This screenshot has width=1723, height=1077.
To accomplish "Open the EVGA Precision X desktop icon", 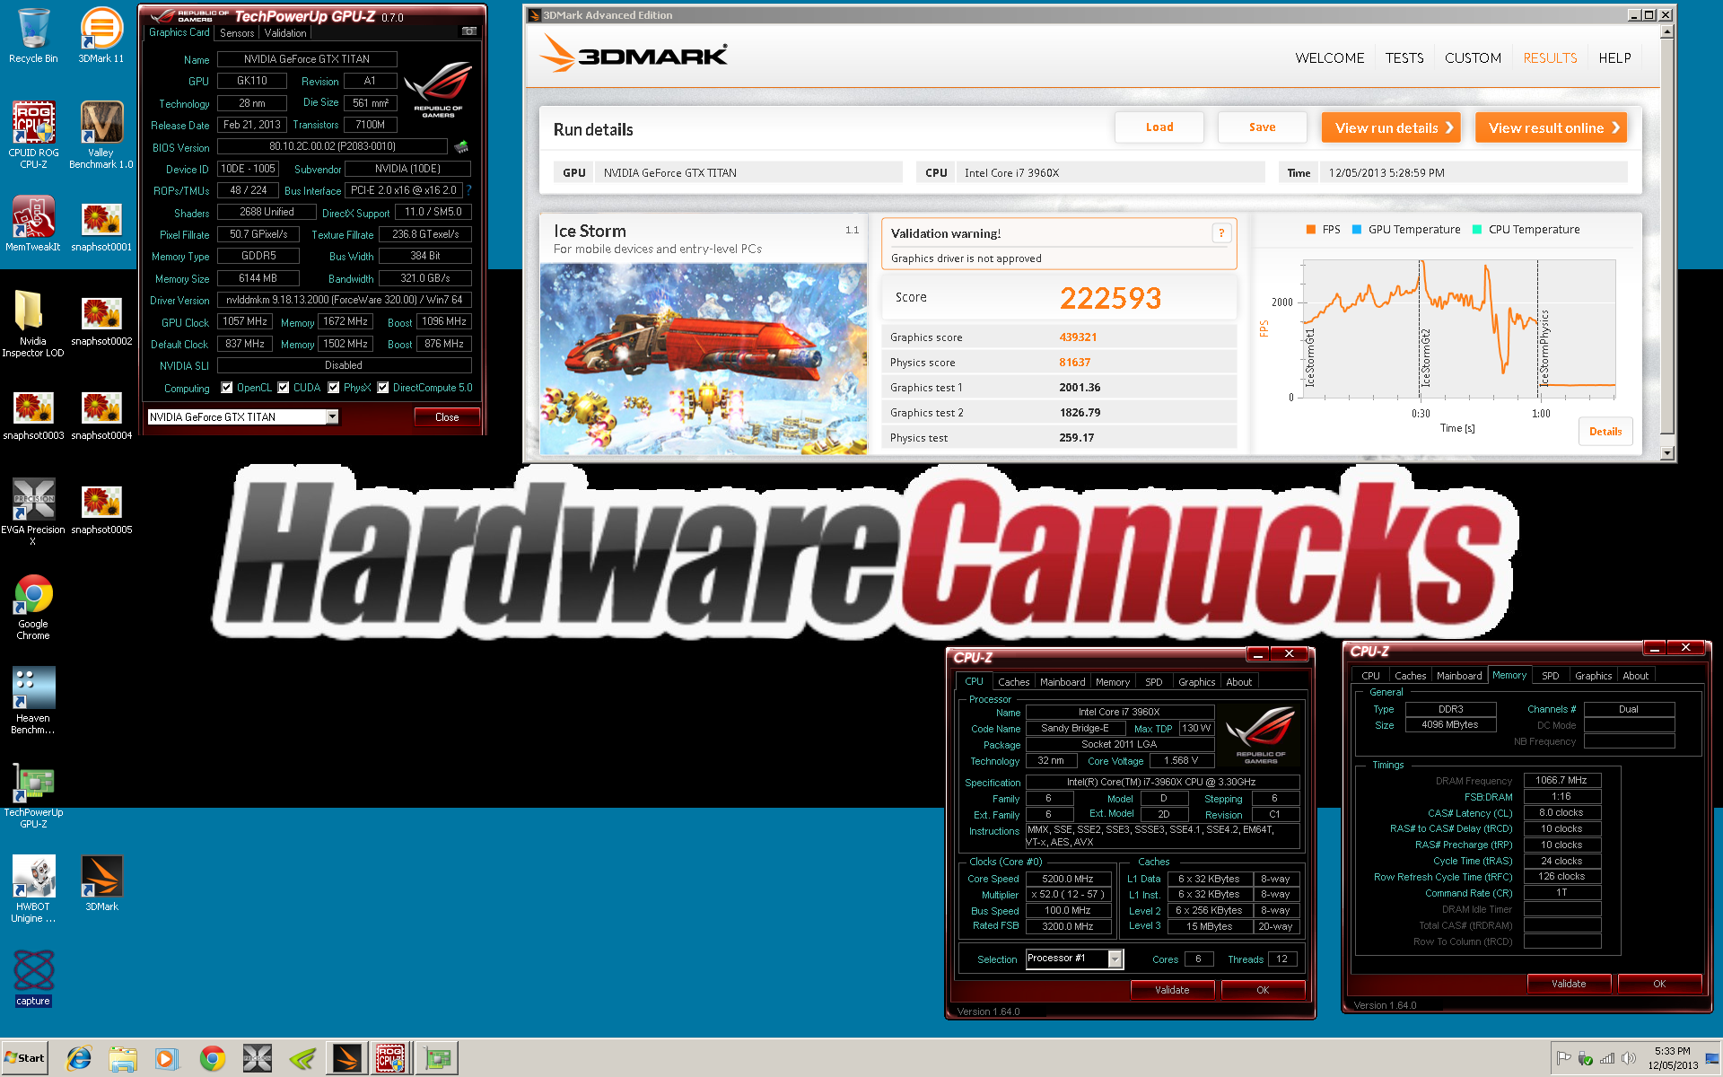I will (33, 512).
